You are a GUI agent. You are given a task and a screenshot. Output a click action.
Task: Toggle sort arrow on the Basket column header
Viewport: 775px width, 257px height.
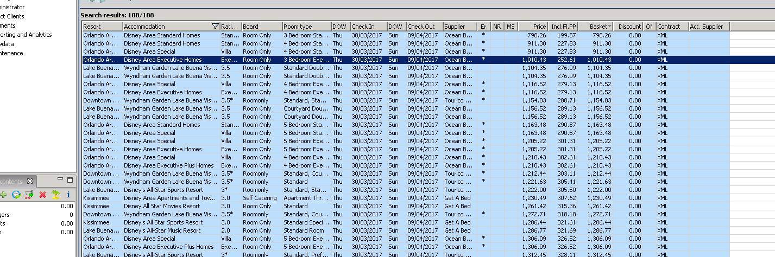609,27
